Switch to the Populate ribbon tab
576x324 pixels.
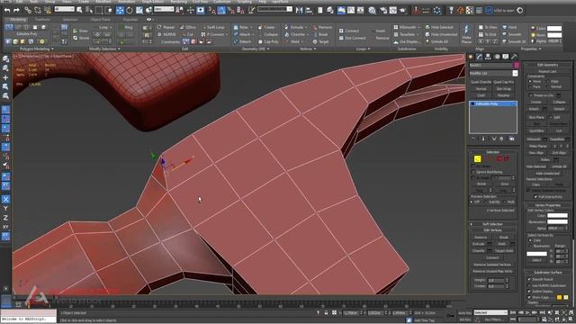(x=130, y=20)
